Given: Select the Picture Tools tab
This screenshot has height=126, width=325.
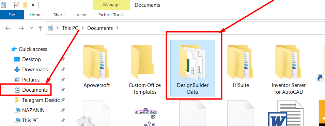Looking at the screenshot, I should 111,15.
